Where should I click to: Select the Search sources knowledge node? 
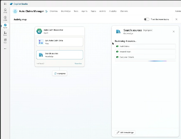point(60,55)
